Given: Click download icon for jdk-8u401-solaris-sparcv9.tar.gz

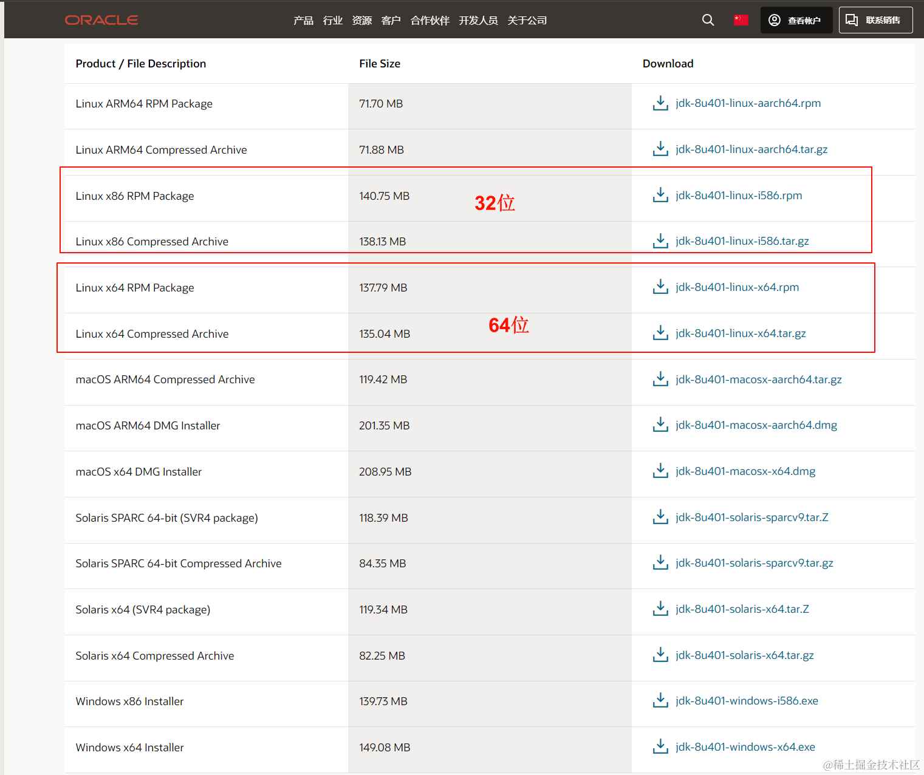Looking at the screenshot, I should (660, 563).
